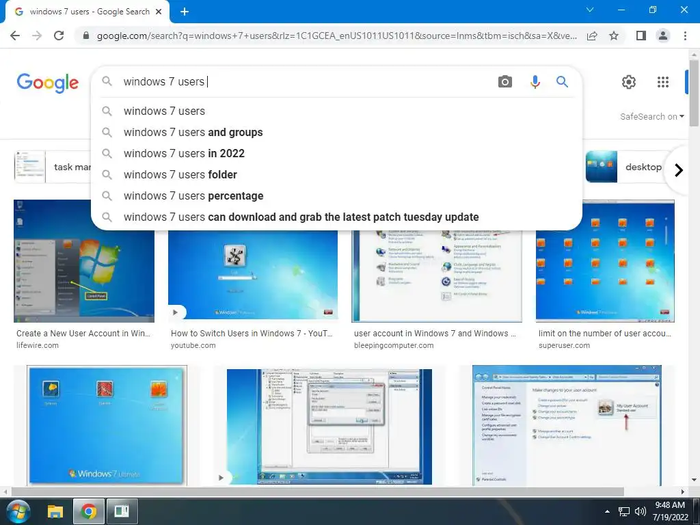Advance filter chips with right arrow

coord(679,170)
